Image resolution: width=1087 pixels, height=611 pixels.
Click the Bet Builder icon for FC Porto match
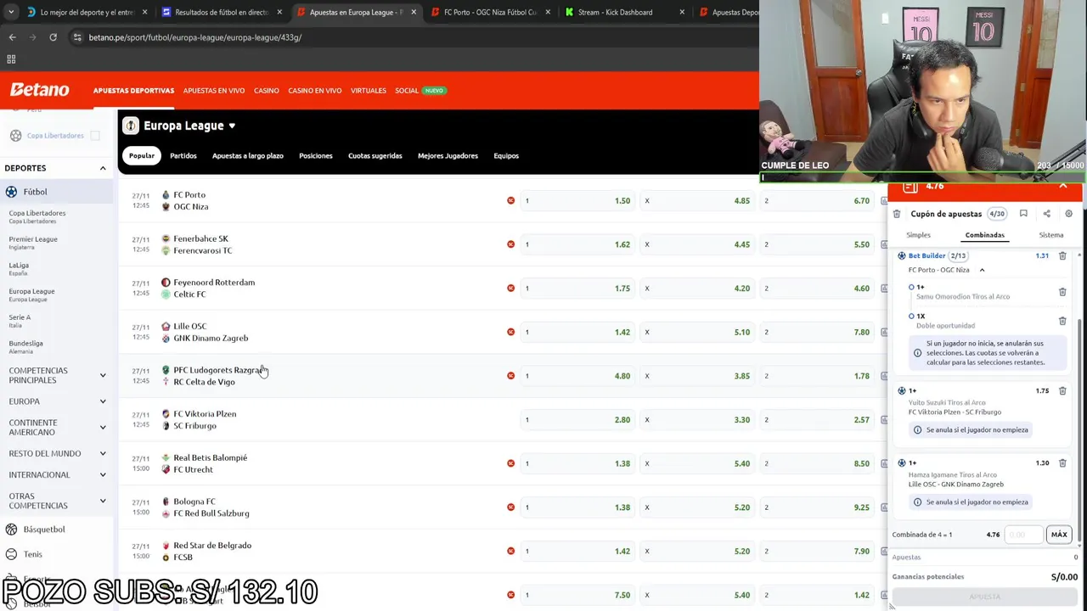pos(510,201)
